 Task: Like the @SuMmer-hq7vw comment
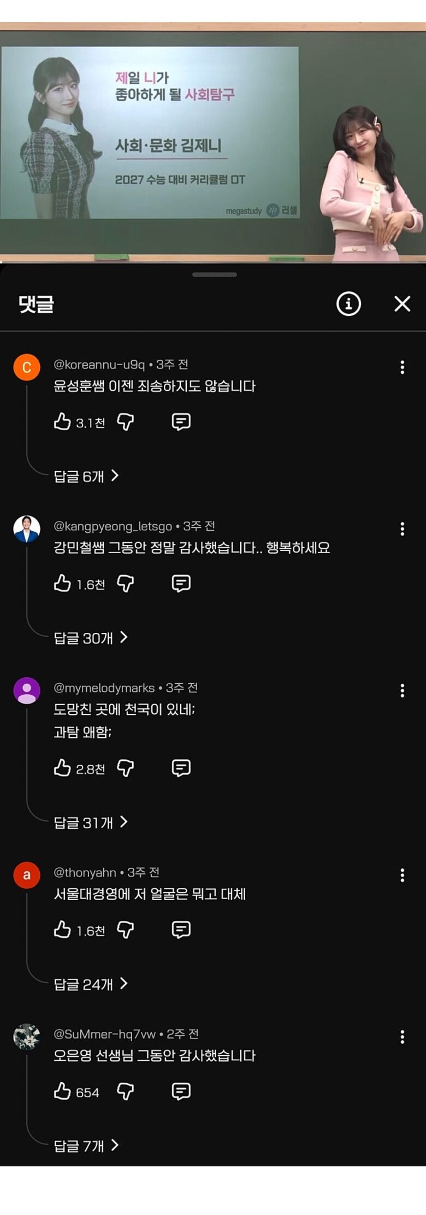click(63, 1091)
